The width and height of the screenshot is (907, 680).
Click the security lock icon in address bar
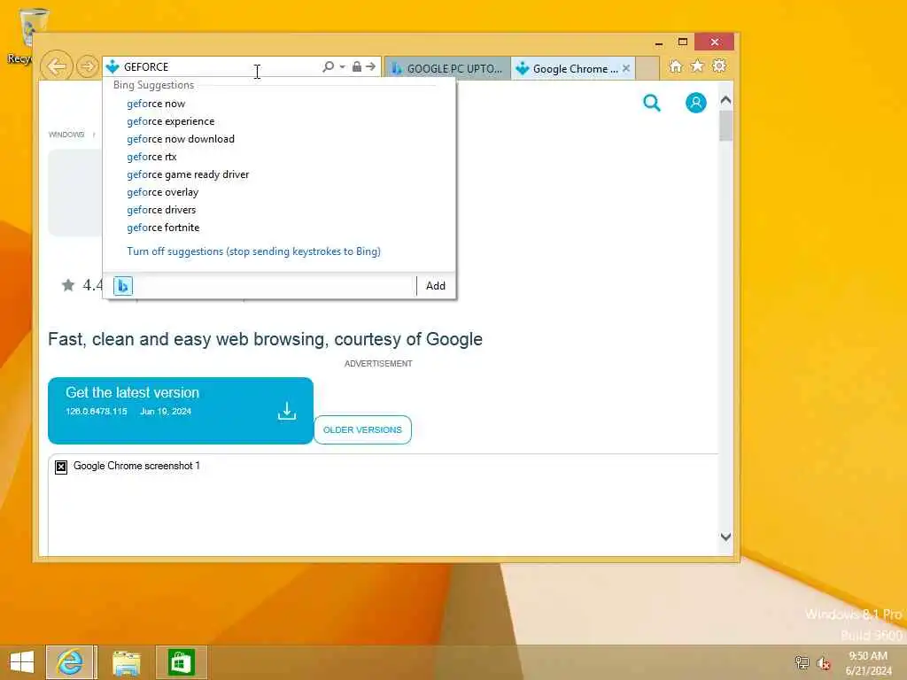click(x=357, y=66)
